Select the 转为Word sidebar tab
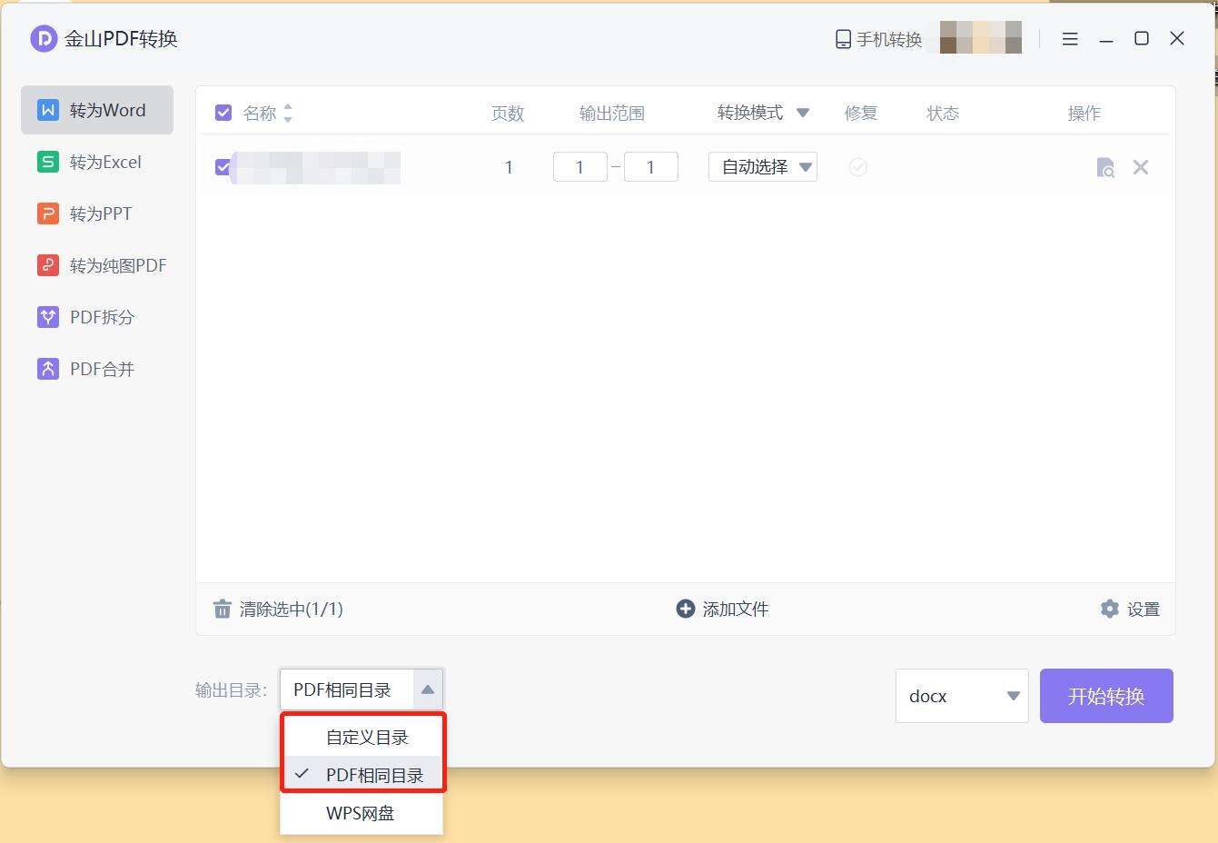The image size is (1218, 843). point(97,110)
